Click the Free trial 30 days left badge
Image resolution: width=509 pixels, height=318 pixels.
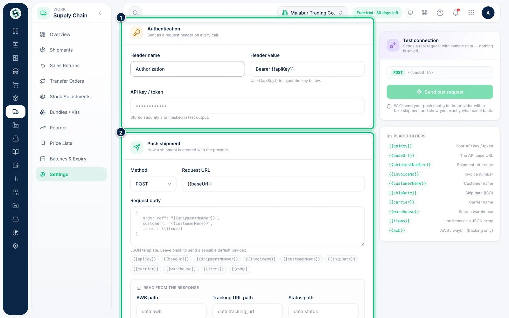(377, 13)
